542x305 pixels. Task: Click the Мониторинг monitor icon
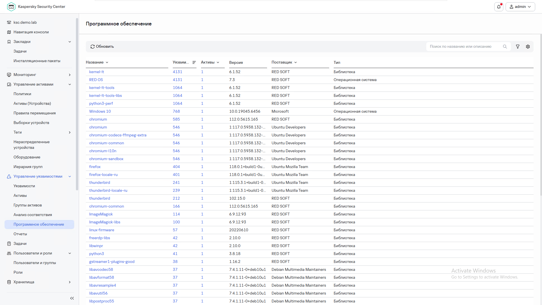9,75
